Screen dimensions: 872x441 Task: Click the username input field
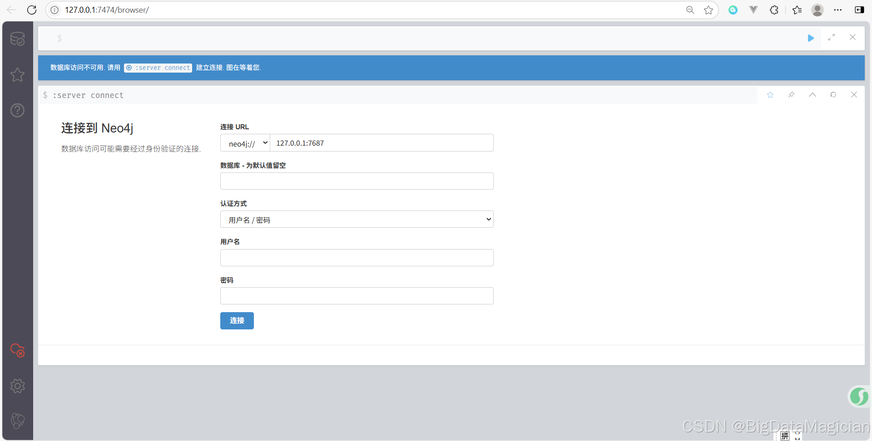click(357, 258)
